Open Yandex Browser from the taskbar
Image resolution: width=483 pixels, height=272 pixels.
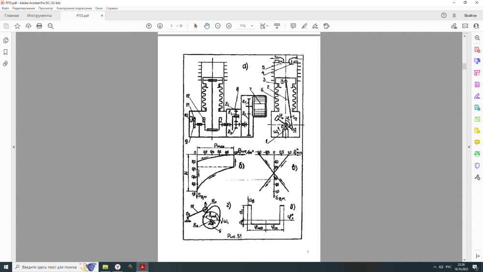(117, 267)
